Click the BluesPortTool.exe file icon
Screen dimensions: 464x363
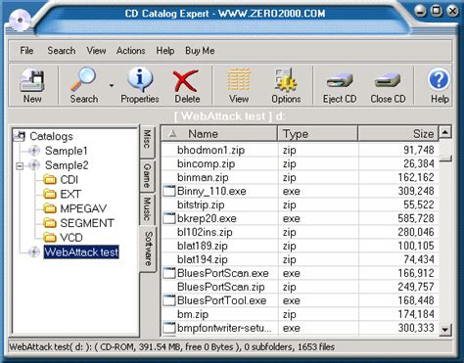tap(169, 300)
